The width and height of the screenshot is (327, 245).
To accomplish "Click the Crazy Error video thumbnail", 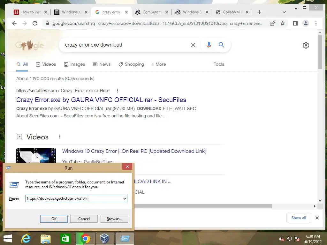I will click(36, 155).
